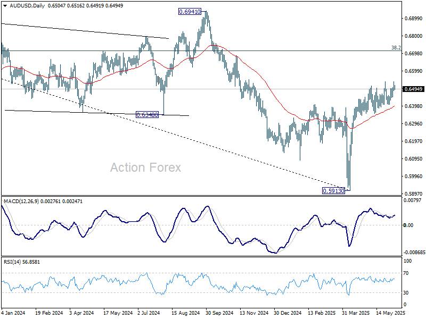Click the triangle arrow beside AUDUSD,Daily
This screenshot has width=426, height=319.
5,6
